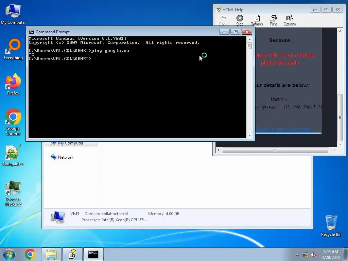Click Command Prompt scrollbar down arrow
348x261 pixels.
pyautogui.click(x=249, y=135)
